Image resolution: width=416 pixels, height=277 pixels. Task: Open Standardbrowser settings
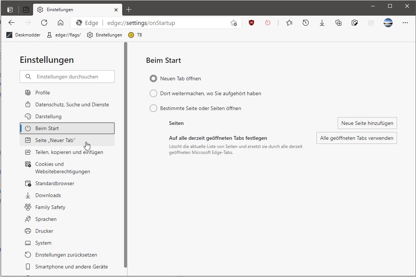pos(67,184)
